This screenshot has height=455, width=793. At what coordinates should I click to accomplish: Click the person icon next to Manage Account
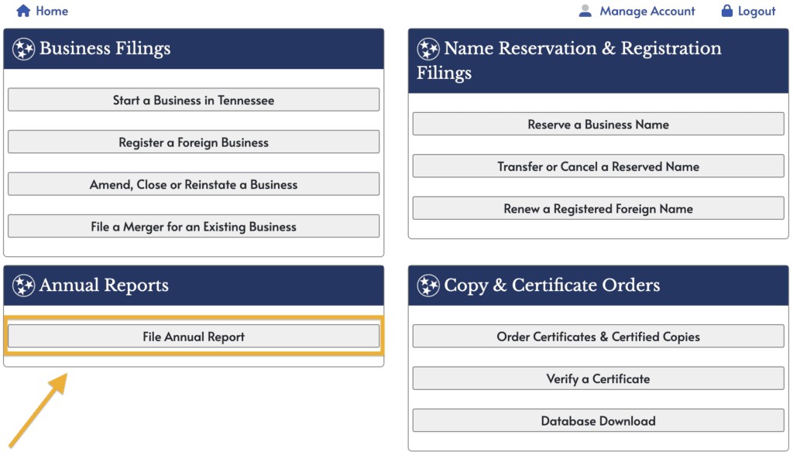coord(585,11)
